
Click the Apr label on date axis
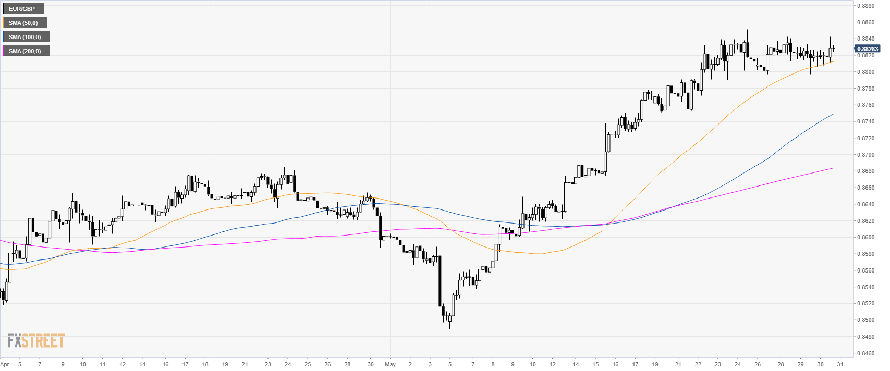pyautogui.click(x=5, y=364)
